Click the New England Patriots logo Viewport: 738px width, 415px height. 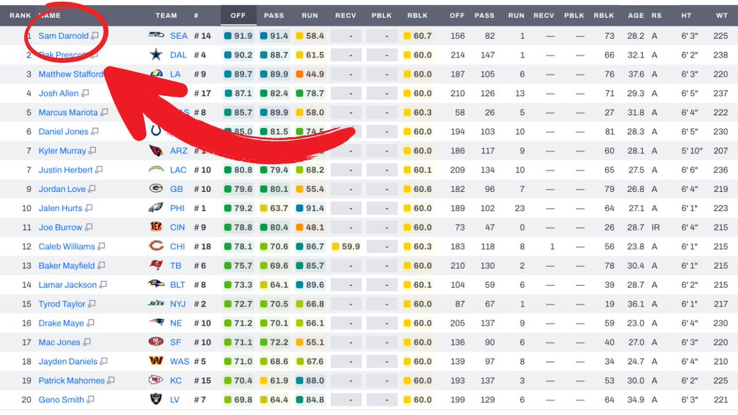pyautogui.click(x=156, y=323)
